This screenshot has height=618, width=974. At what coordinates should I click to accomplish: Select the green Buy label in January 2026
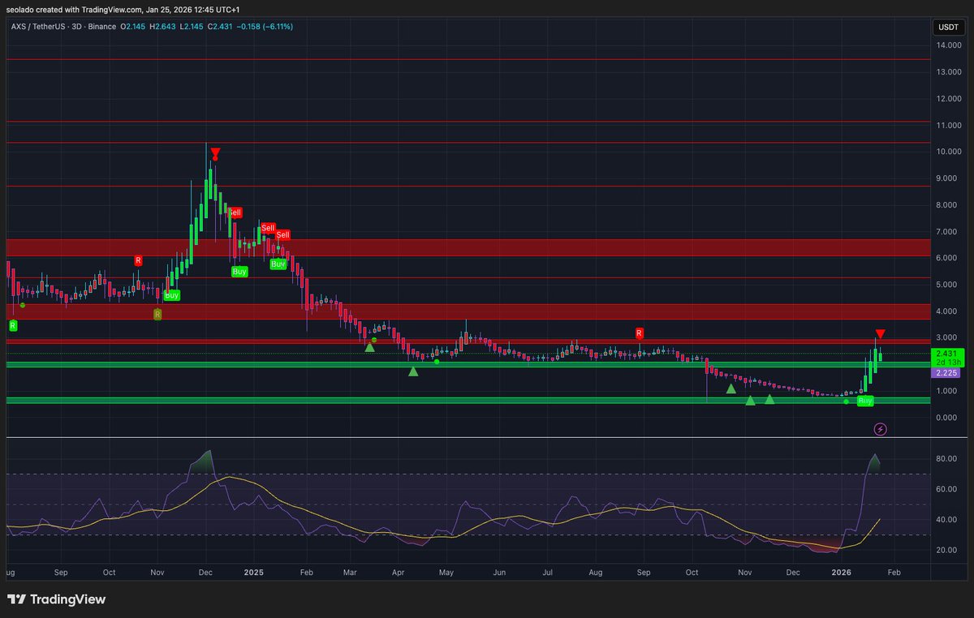pos(865,401)
